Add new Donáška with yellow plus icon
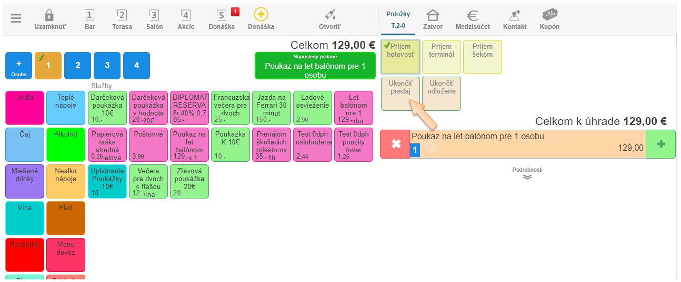This screenshot has width=681, height=282. 261,15
